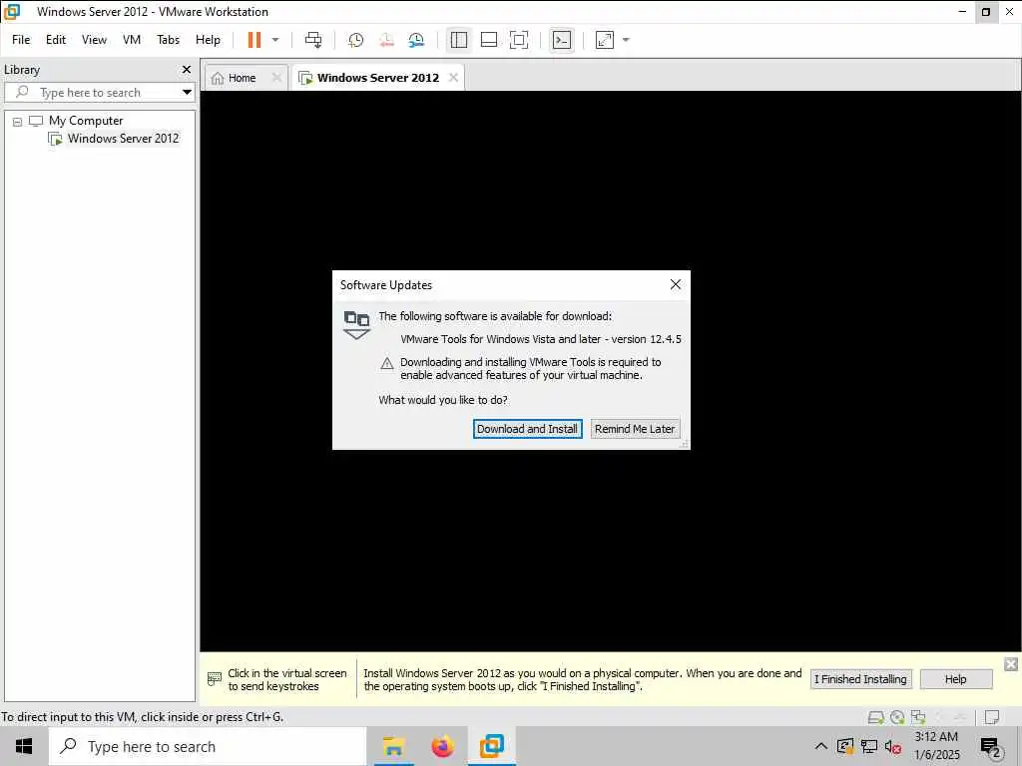Enter full screen mode icon
The height and width of the screenshot is (766, 1022).
pos(519,40)
